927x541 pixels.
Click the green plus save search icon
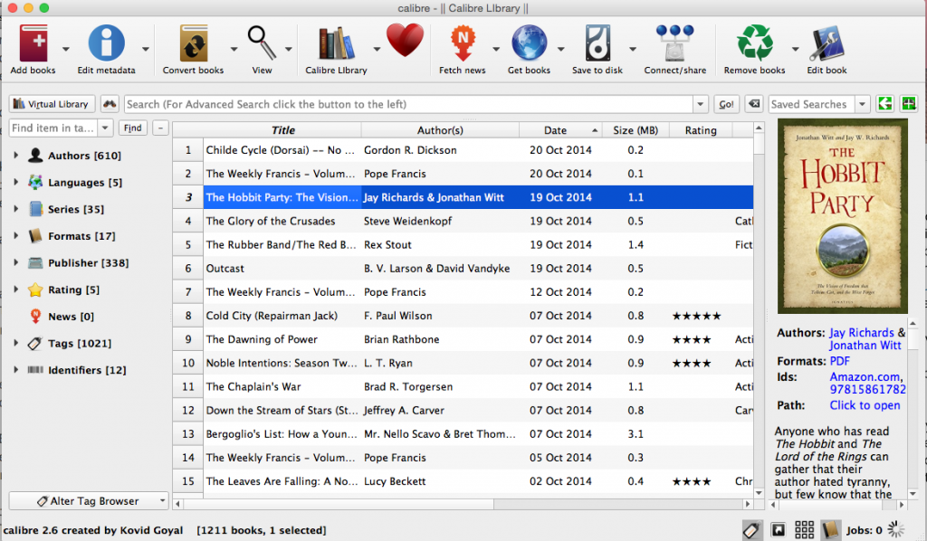pyautogui.click(x=909, y=104)
